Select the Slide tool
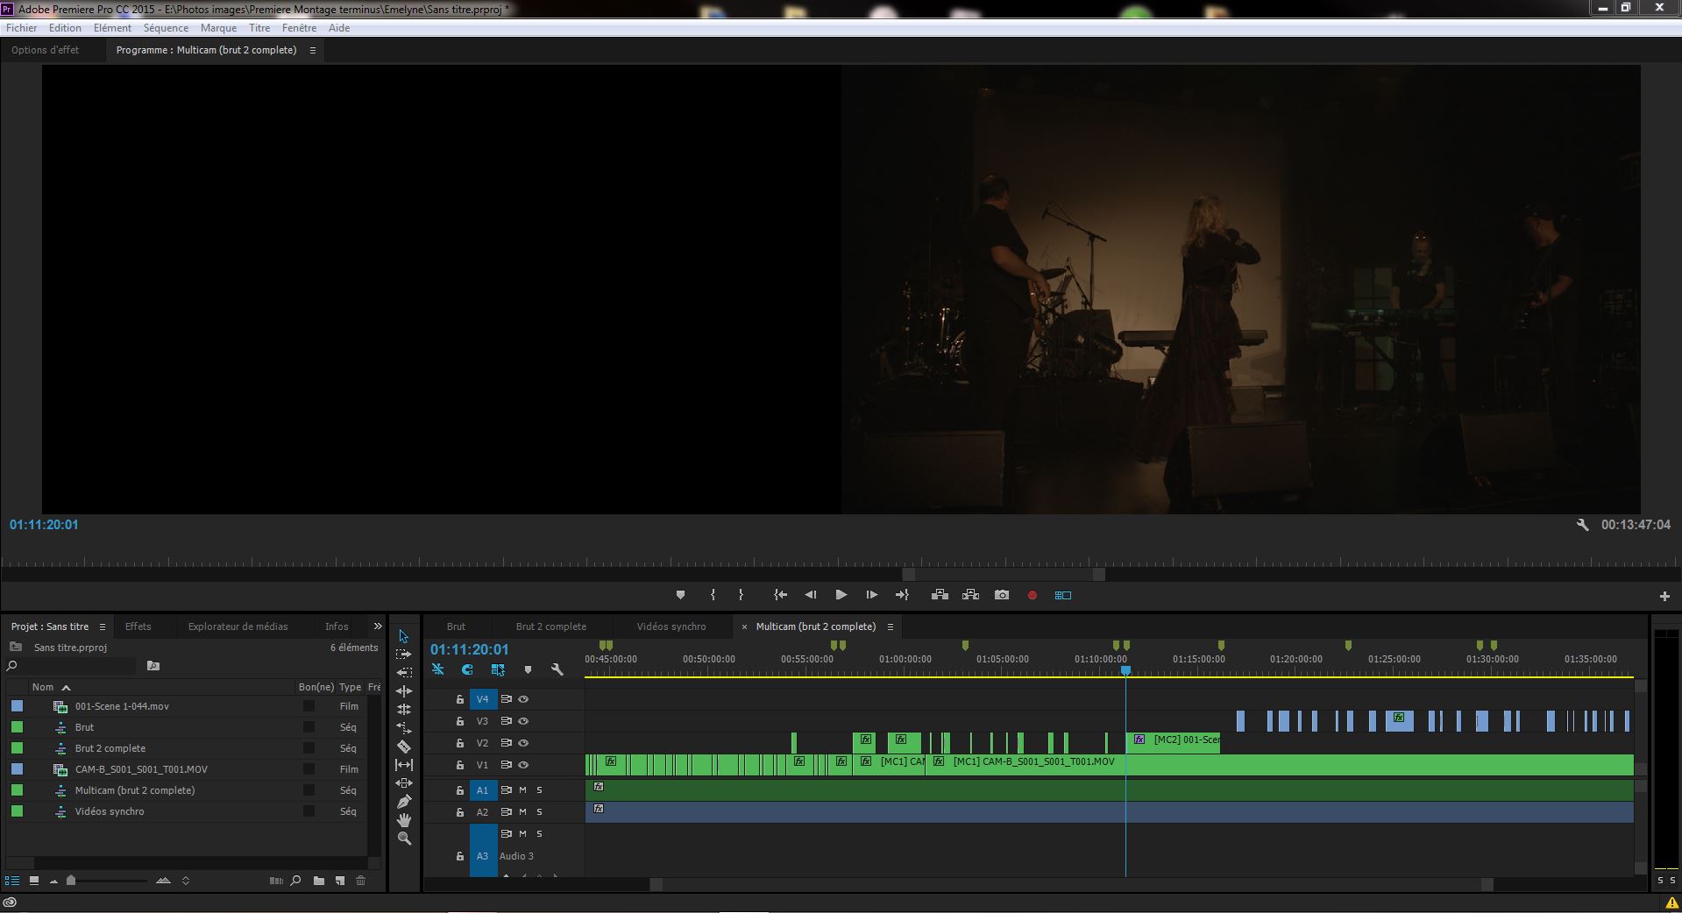This screenshot has height=913, width=1682. point(403,783)
